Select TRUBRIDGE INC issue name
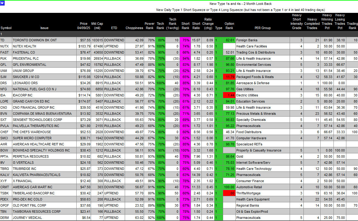358x221 pixels. click(x=25, y=169)
